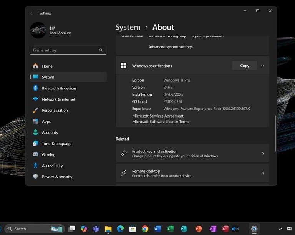
Task: Click the HP account profile picture
Action: (x=38, y=30)
